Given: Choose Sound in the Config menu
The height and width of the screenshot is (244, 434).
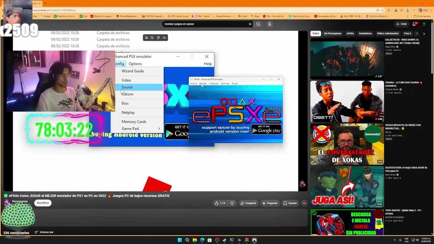Looking at the screenshot, I should [x=127, y=87].
